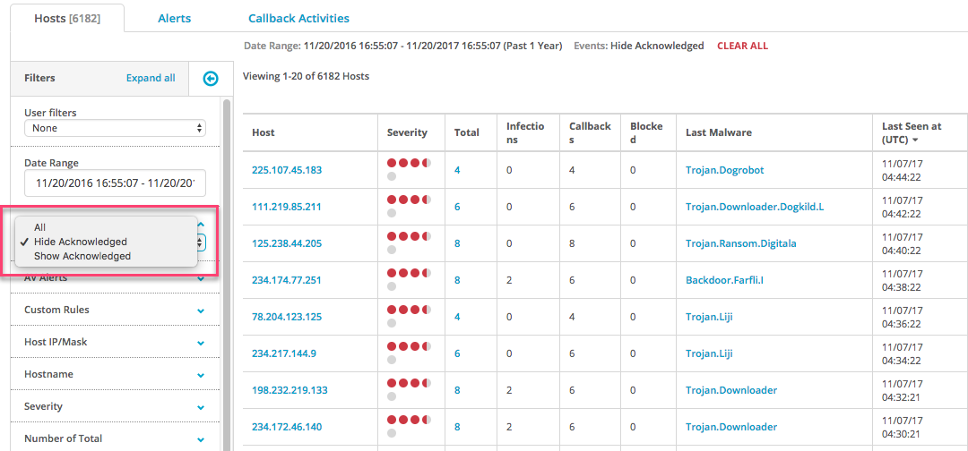Click severity dots for host 234.174.77.251
The height and width of the screenshot is (451, 968).
coord(410,280)
